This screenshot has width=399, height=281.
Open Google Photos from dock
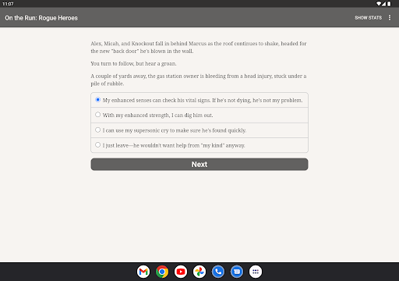(x=199, y=272)
